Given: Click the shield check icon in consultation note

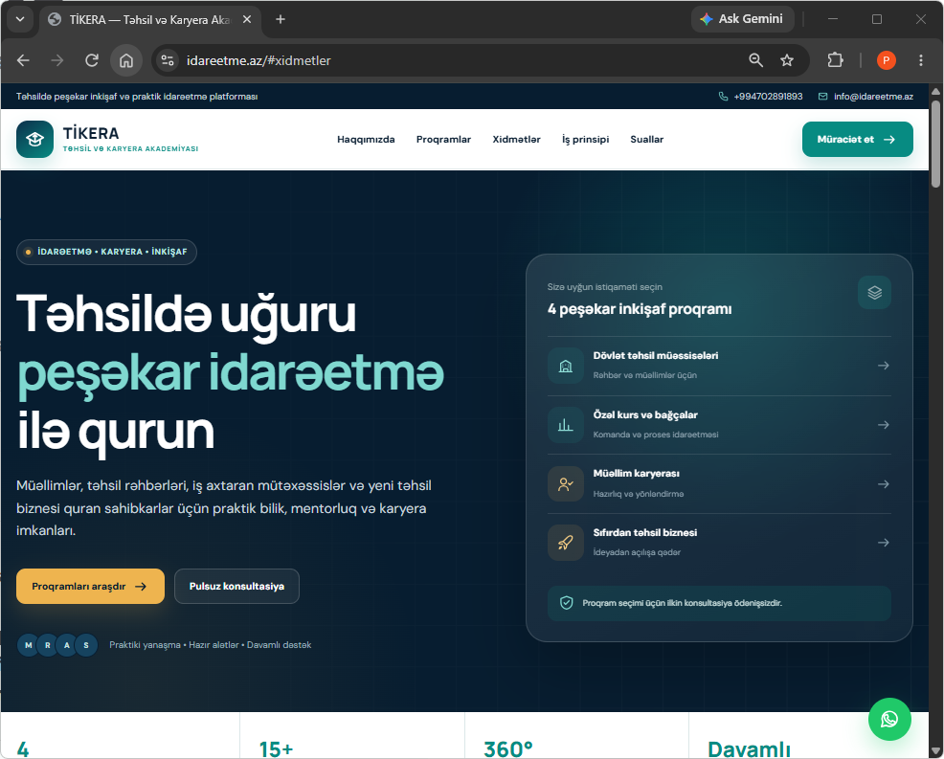Looking at the screenshot, I should (567, 603).
